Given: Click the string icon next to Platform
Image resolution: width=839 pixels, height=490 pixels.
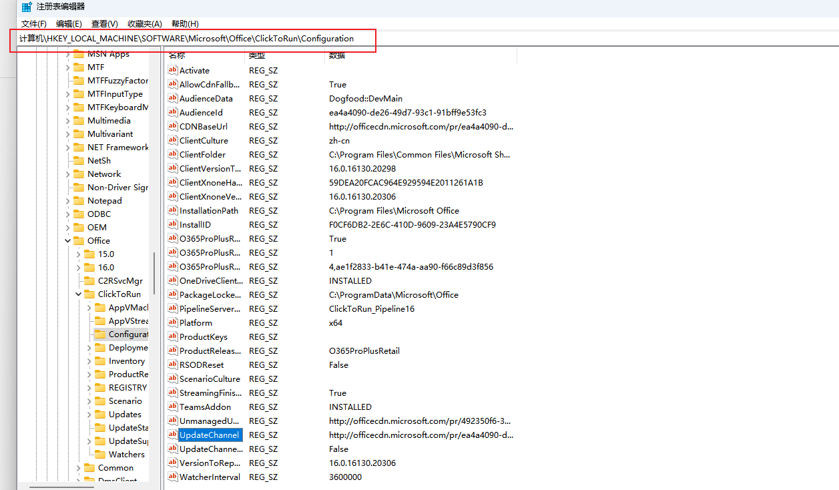Looking at the screenshot, I should [172, 322].
